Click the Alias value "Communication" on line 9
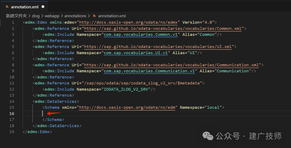 233,71
